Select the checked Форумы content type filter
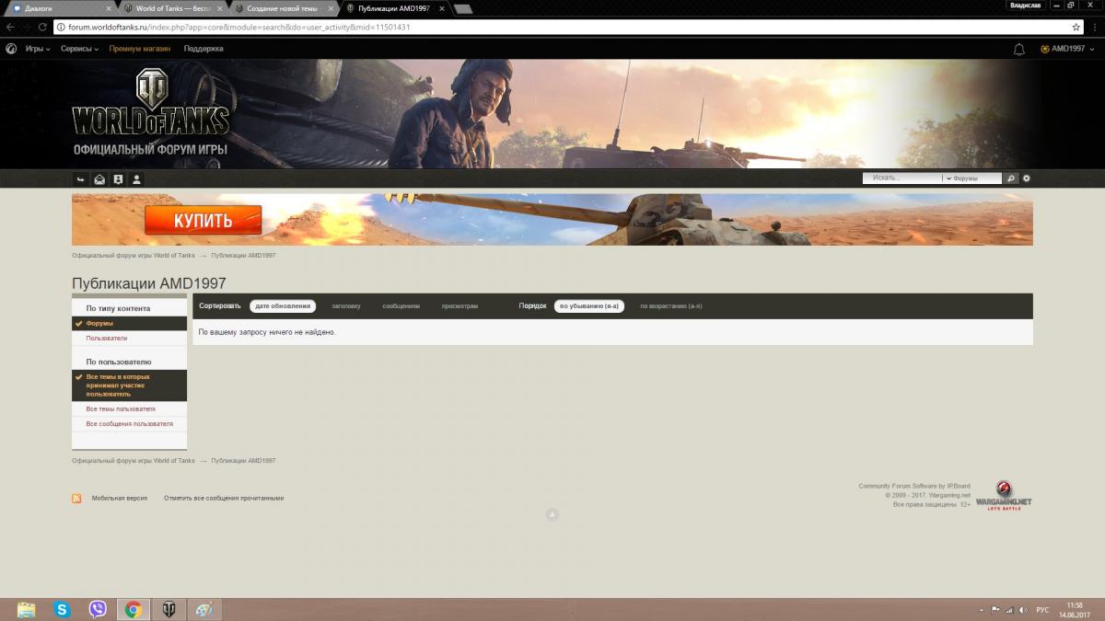The width and height of the screenshot is (1105, 621). pyautogui.click(x=130, y=324)
